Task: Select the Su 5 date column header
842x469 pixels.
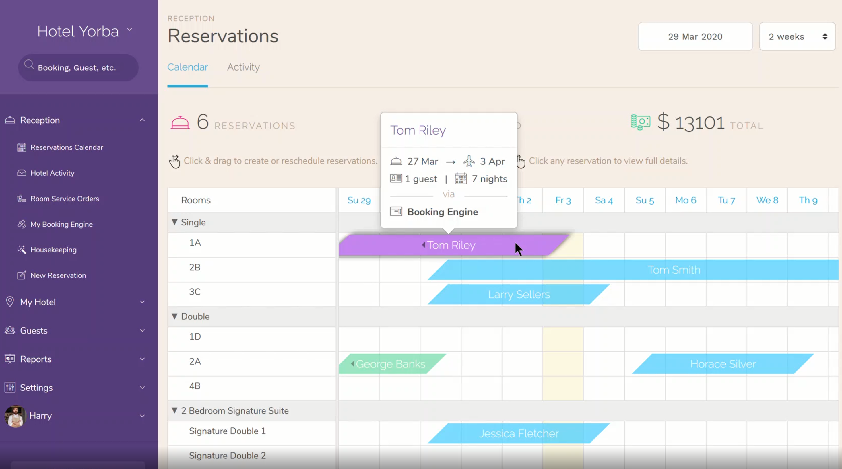Action: click(645, 200)
